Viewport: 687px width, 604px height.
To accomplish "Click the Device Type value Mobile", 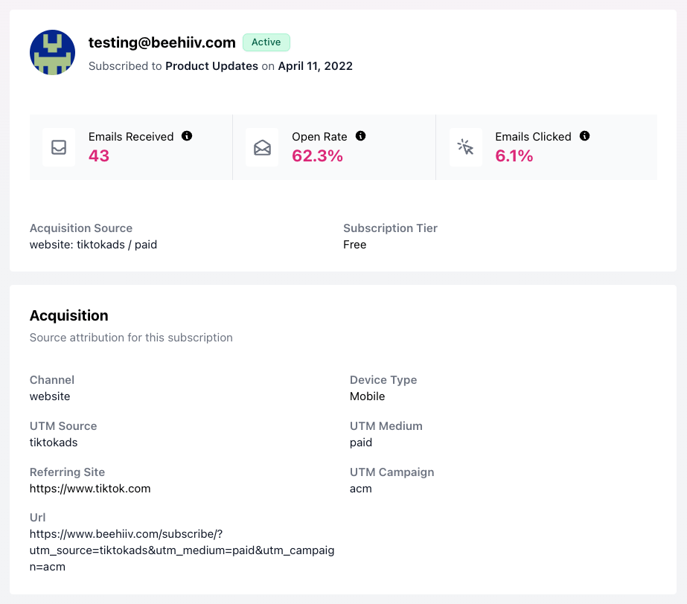I will pos(367,396).
